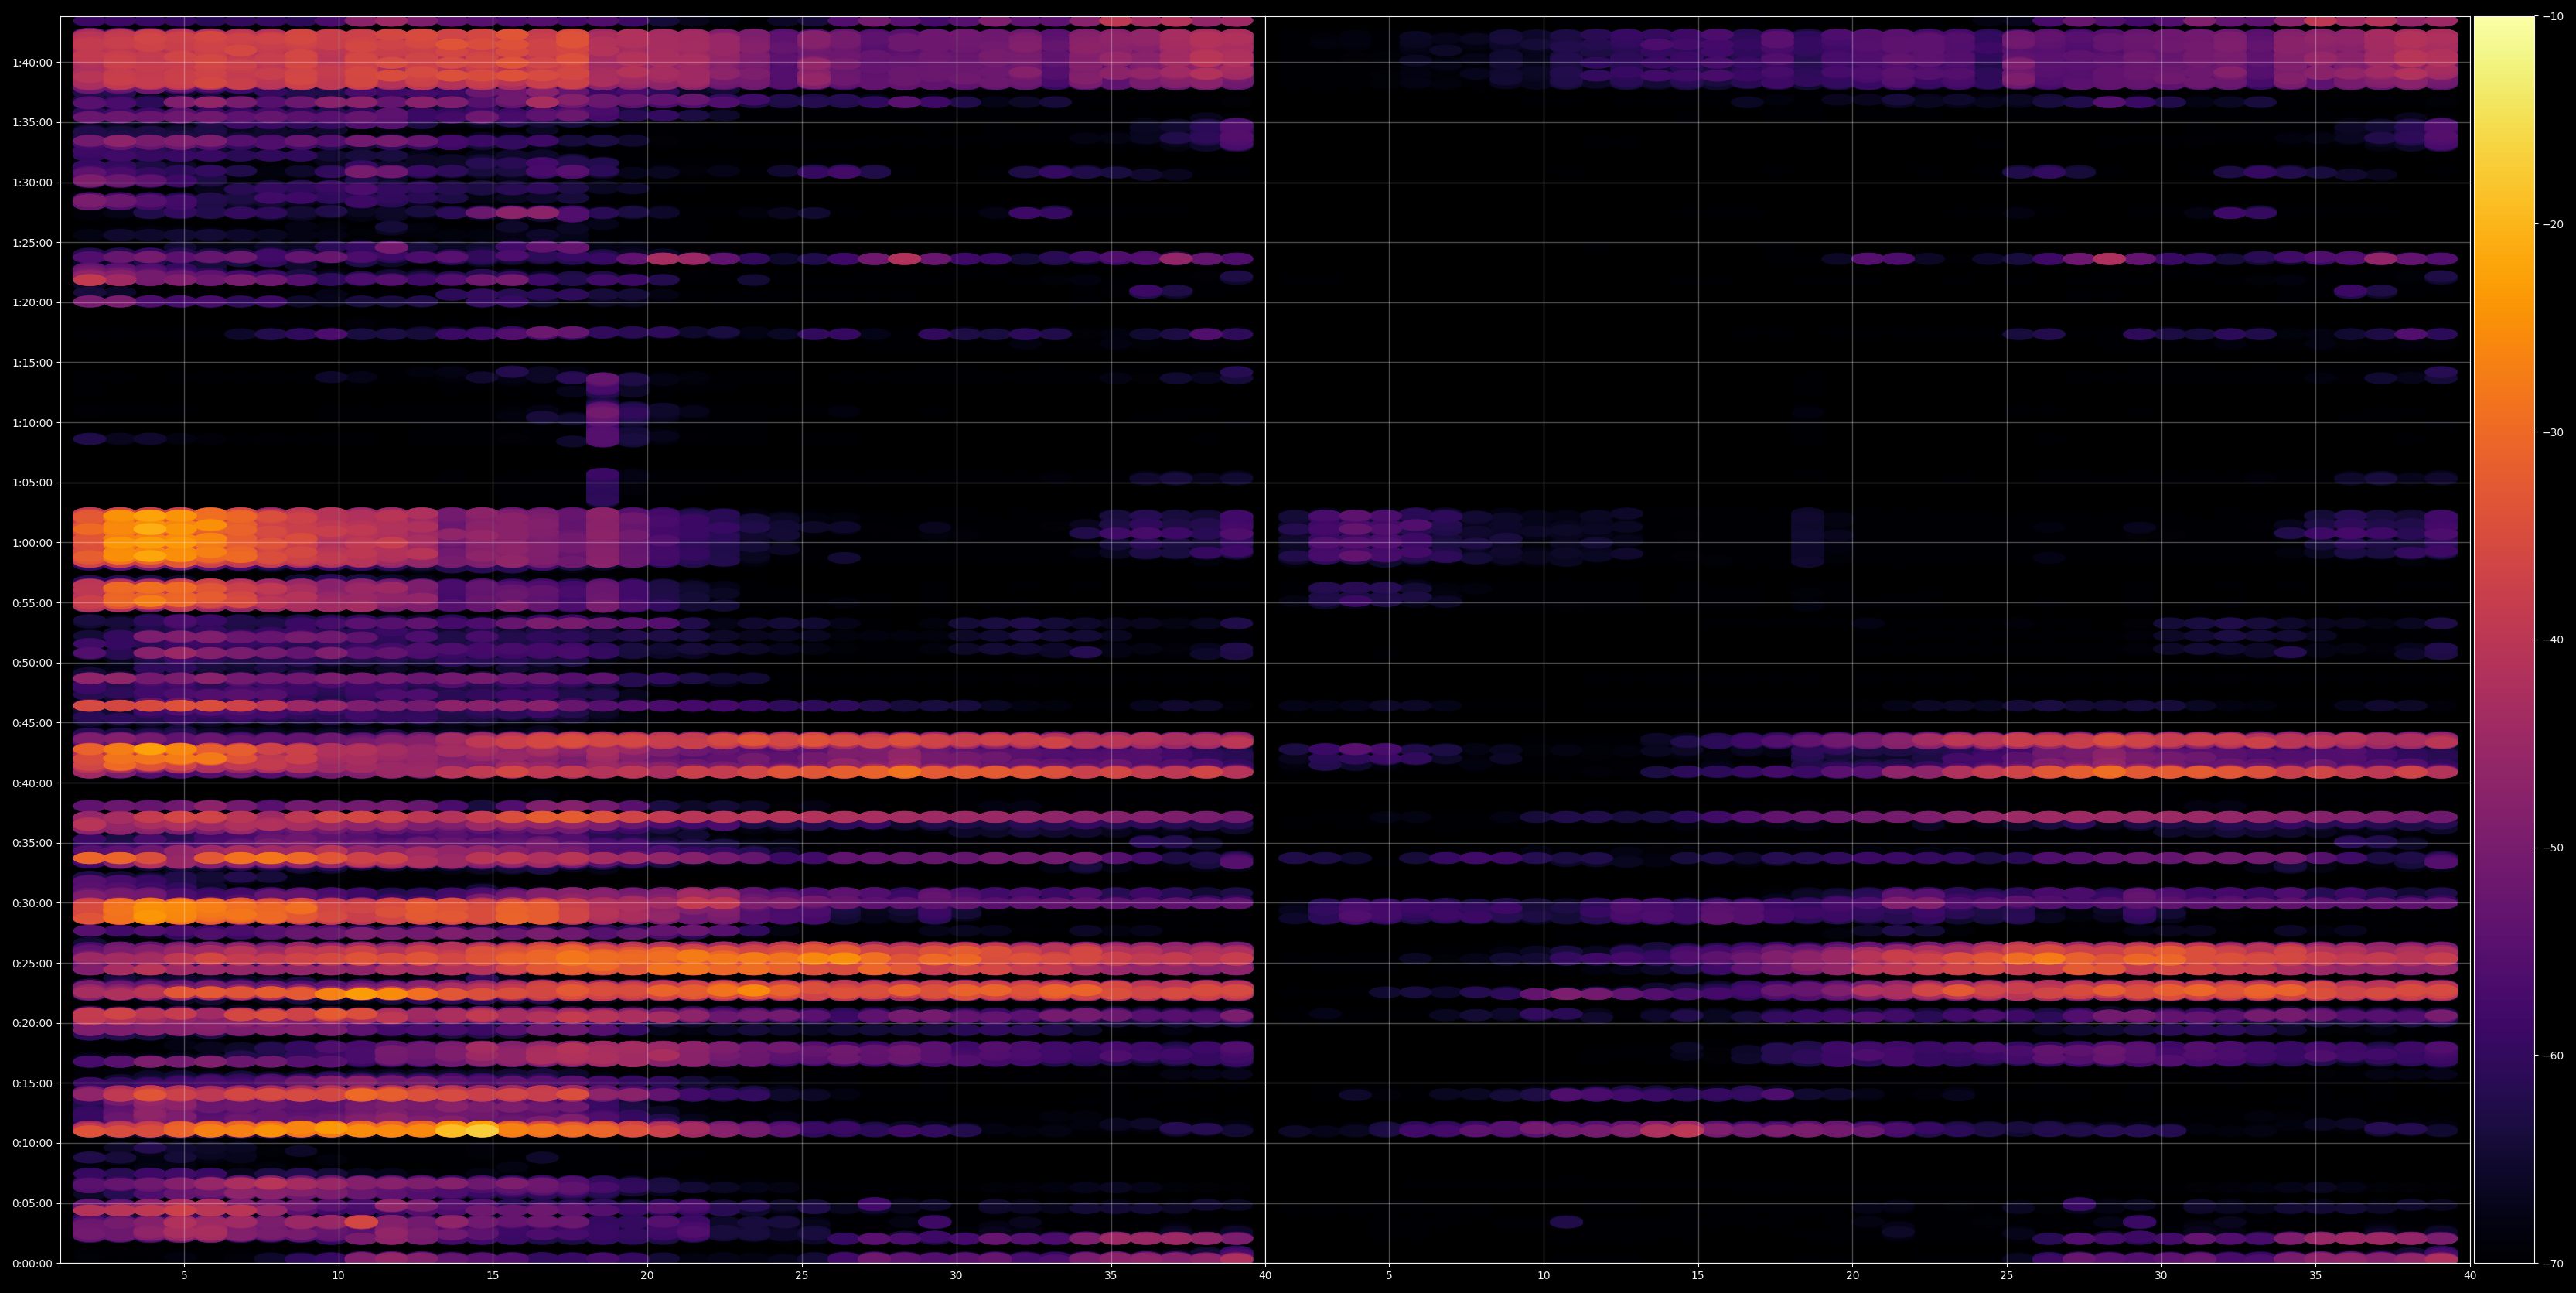Select the −20 colorbar tick label
This screenshot has height=1293, width=2576.
point(2553,224)
